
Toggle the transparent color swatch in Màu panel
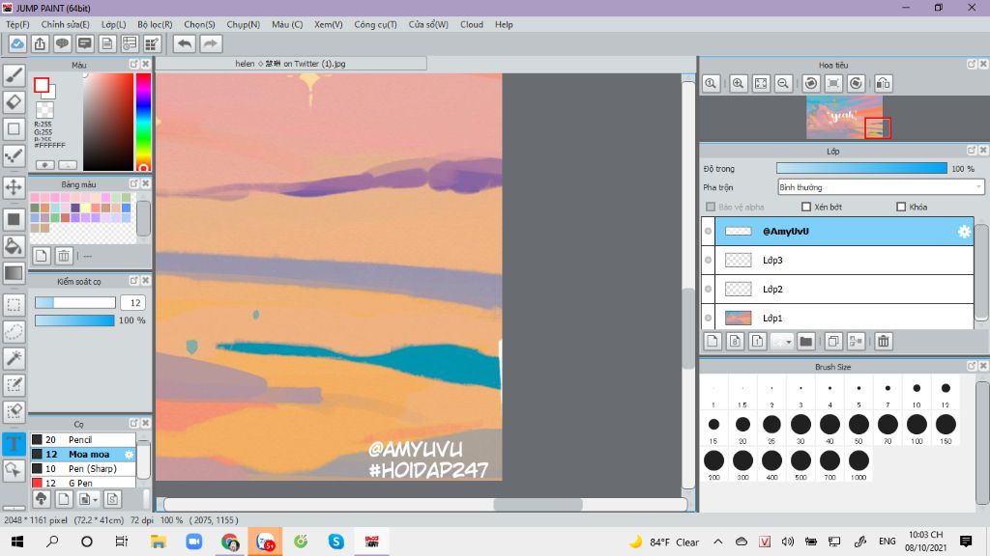(x=44, y=110)
